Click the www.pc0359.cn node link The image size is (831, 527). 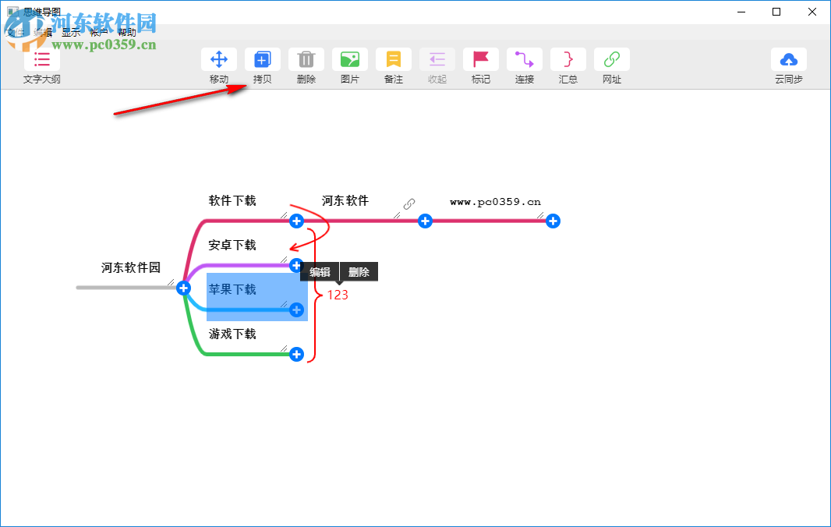tap(495, 201)
